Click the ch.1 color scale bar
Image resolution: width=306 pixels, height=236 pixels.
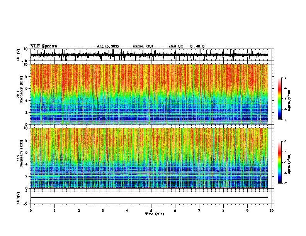click(279, 99)
